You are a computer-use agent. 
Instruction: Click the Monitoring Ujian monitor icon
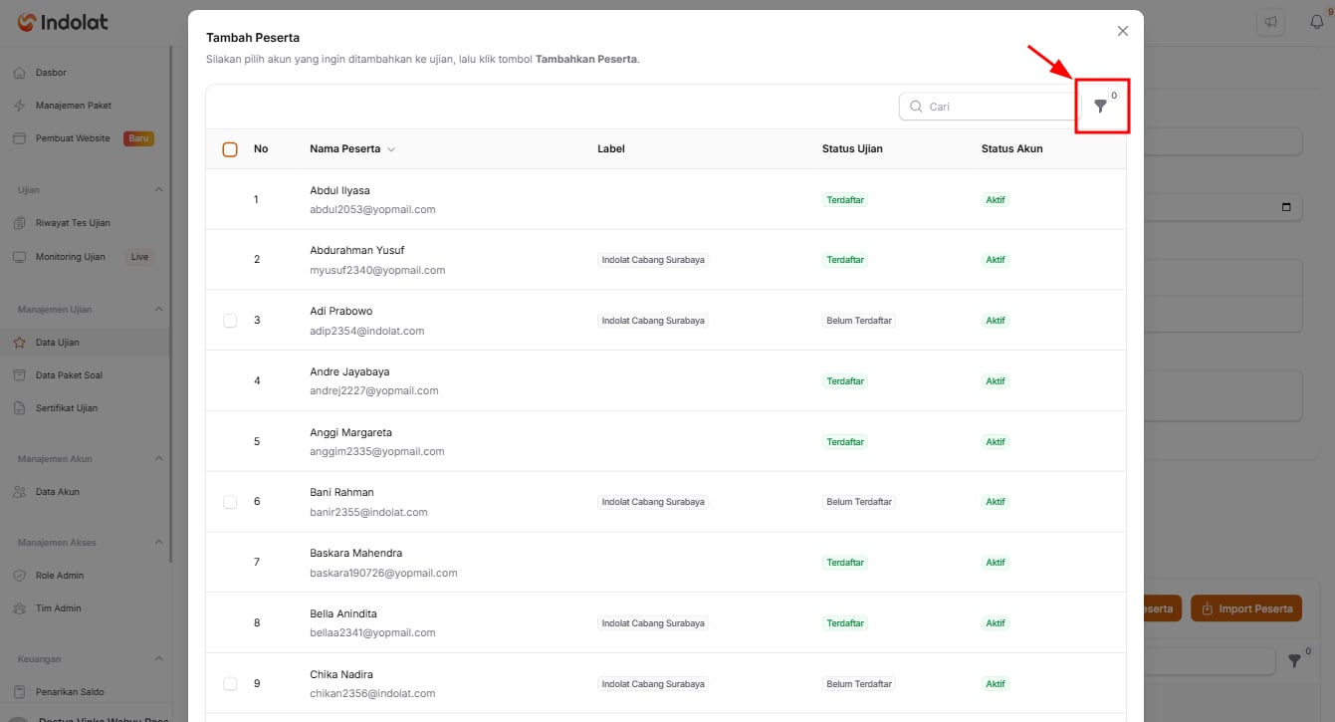tap(19, 257)
